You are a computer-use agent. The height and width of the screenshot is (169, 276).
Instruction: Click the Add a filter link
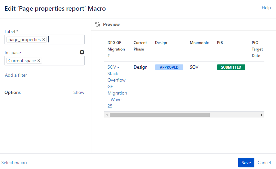click(16, 75)
